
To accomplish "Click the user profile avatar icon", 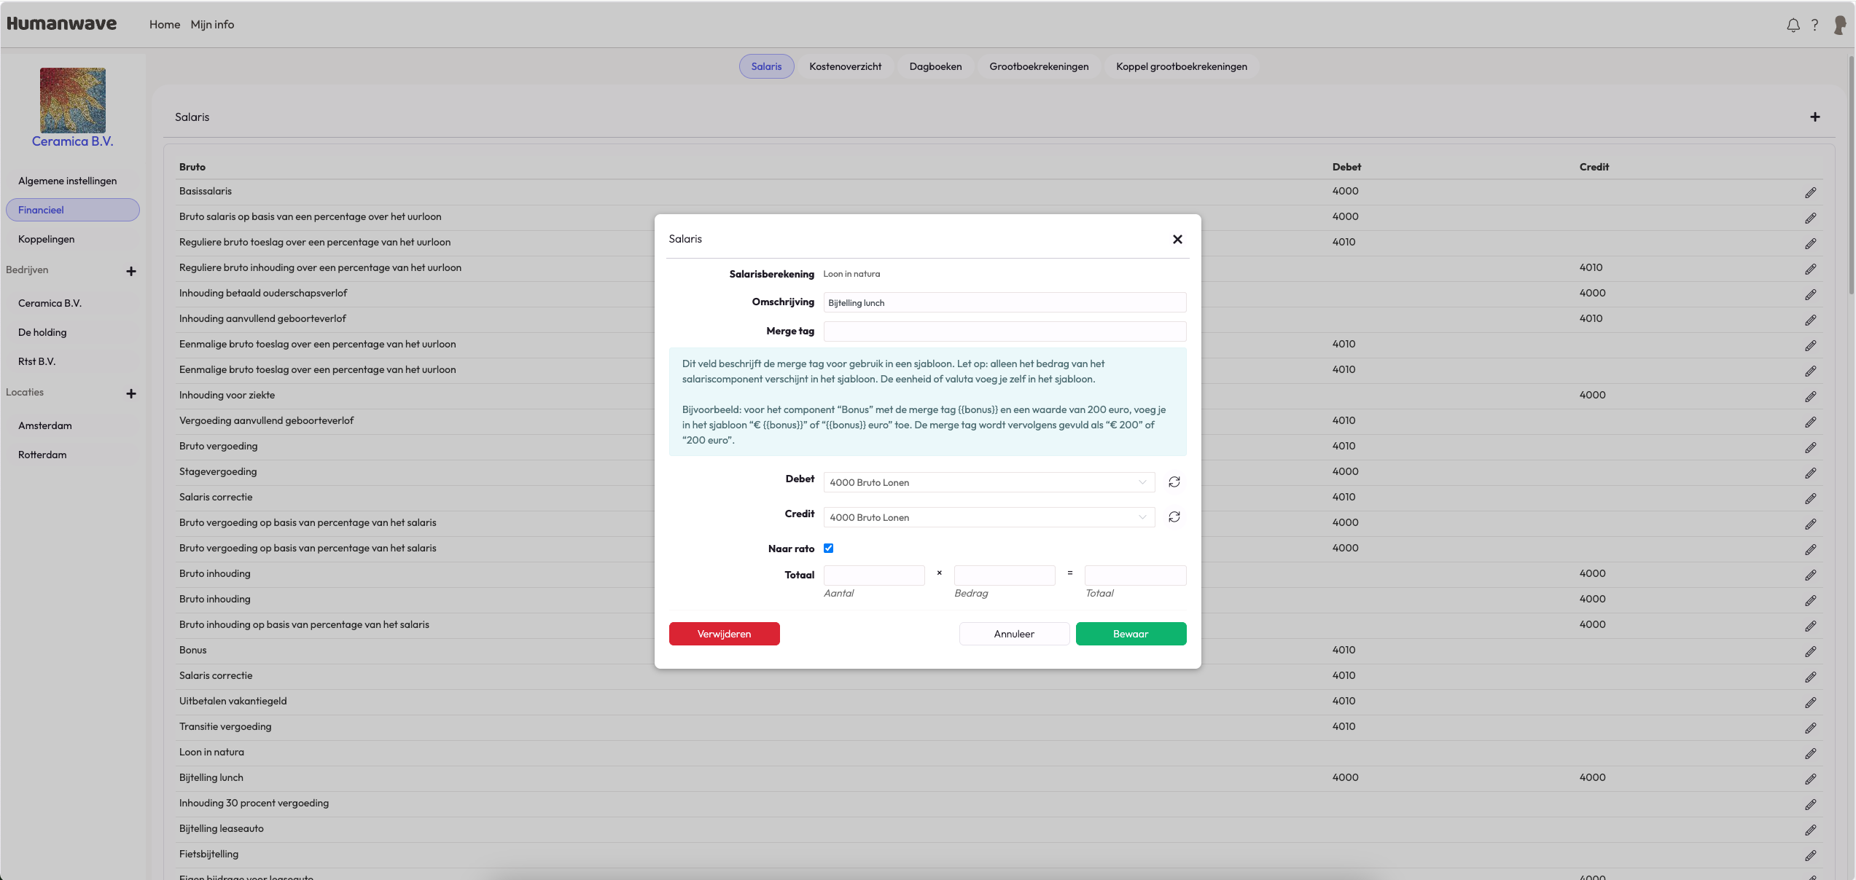I will pos(1839,25).
